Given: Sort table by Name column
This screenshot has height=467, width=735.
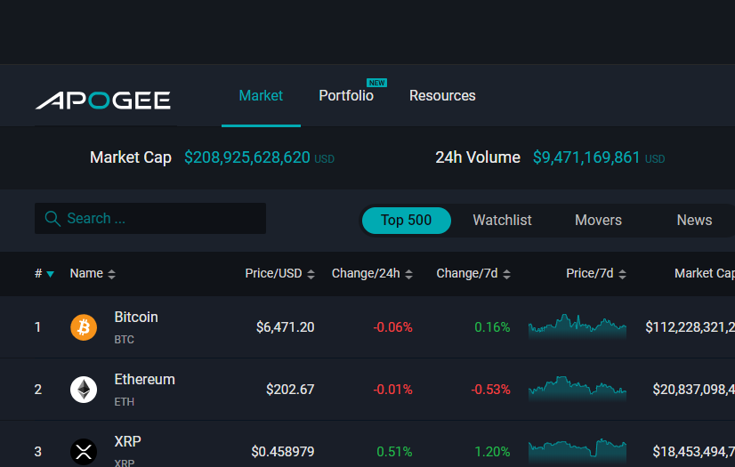Looking at the screenshot, I should (93, 274).
